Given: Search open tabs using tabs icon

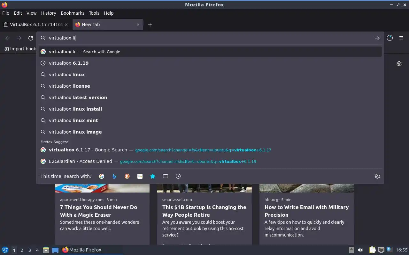Looking at the screenshot, I should (x=166, y=176).
